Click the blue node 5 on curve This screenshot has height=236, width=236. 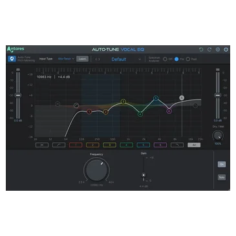156,98
